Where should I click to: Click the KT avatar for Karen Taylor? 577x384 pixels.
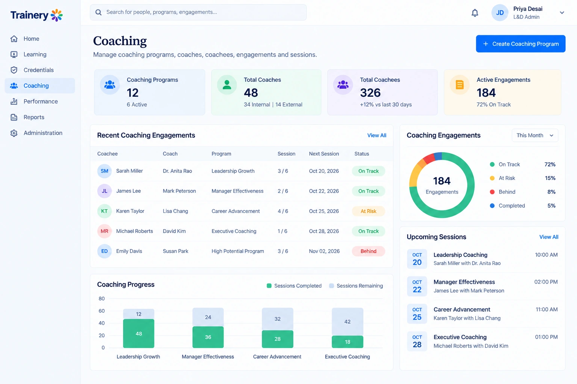(104, 211)
